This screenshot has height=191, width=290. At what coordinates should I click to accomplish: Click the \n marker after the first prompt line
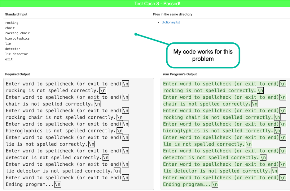pos(125,83)
